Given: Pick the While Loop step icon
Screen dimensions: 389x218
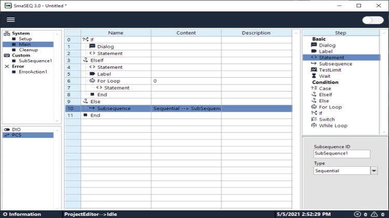Looking at the screenshot, I should 314,126.
